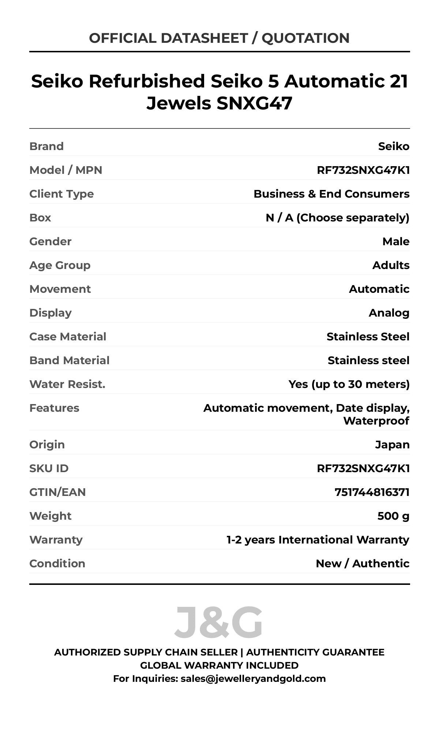Click the Movement value Automatic

tap(379, 289)
